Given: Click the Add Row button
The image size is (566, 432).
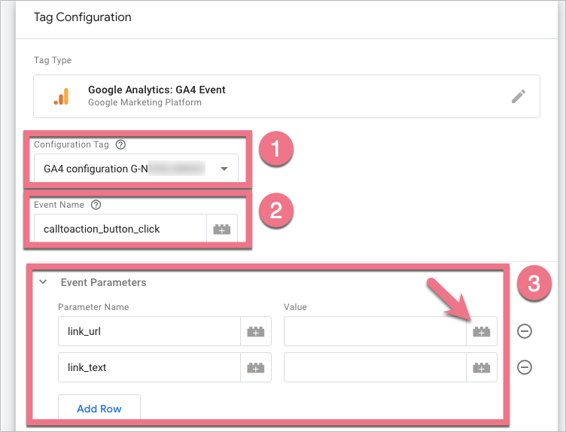Looking at the screenshot, I should [99, 409].
